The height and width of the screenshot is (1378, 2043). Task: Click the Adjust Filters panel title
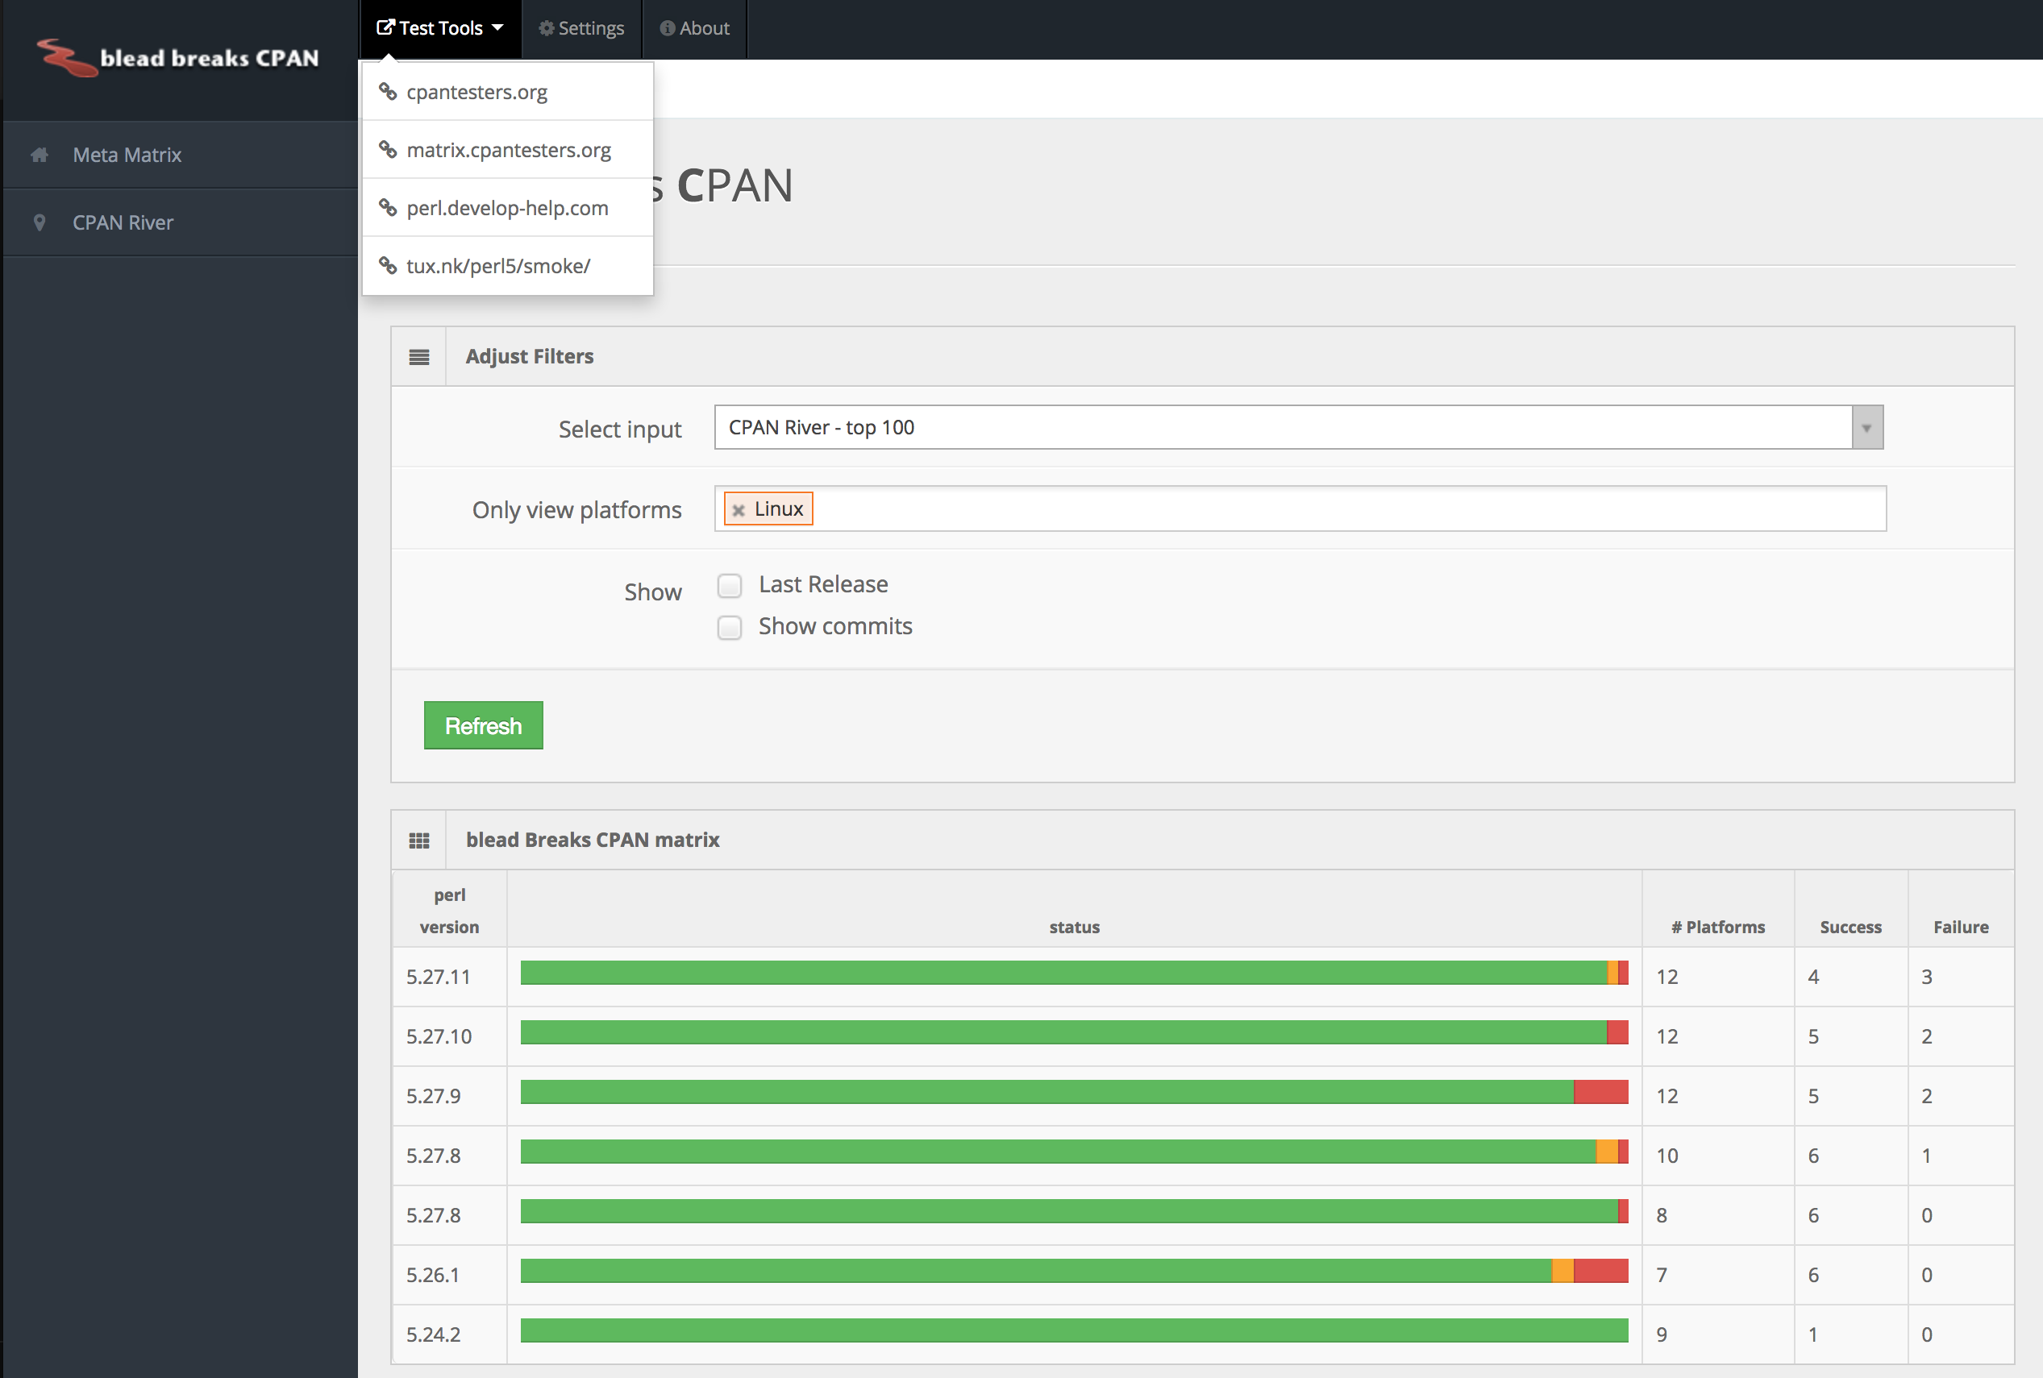(x=529, y=356)
